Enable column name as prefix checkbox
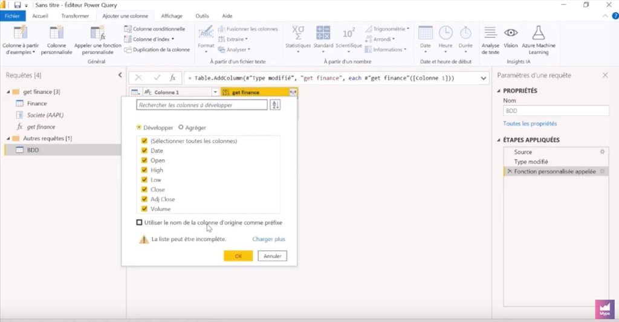The height and width of the screenshot is (322, 619). click(x=140, y=222)
